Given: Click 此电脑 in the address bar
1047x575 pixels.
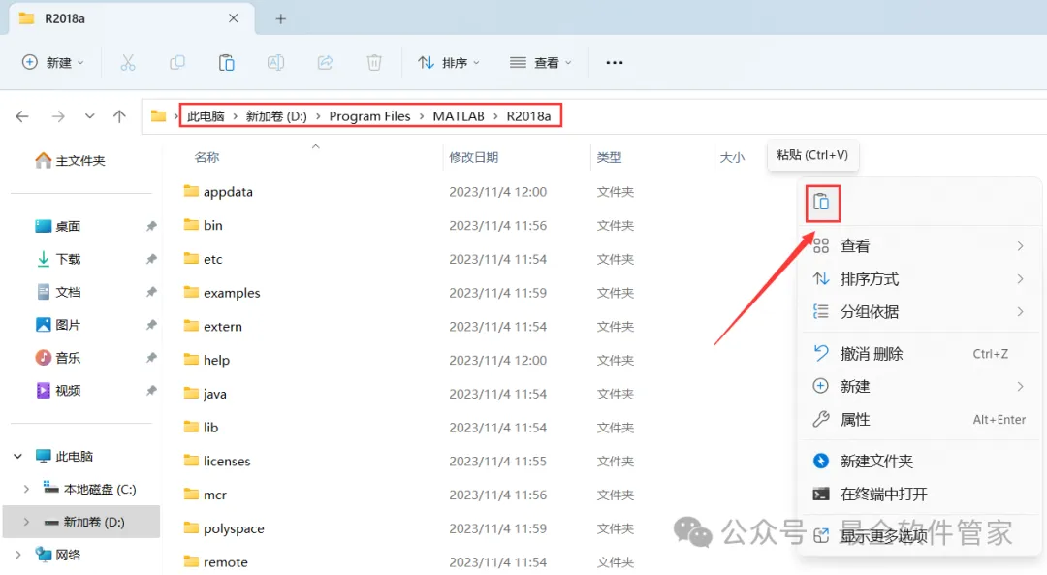Looking at the screenshot, I should coord(206,116).
